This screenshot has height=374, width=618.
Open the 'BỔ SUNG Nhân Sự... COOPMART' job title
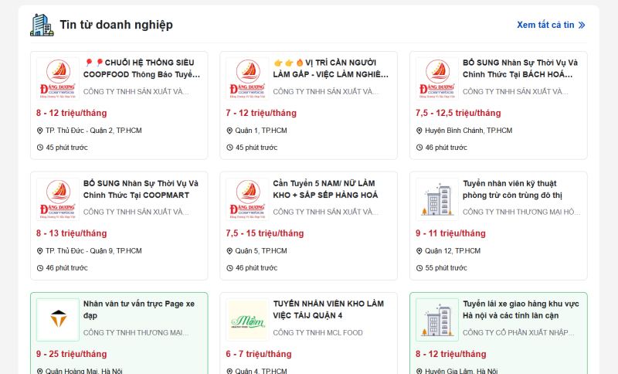click(141, 189)
